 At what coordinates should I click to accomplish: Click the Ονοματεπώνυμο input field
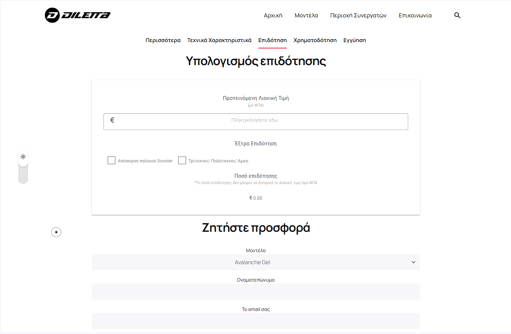tap(256, 292)
